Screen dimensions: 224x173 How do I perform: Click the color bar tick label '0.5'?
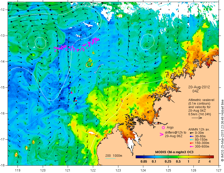[178, 162]
